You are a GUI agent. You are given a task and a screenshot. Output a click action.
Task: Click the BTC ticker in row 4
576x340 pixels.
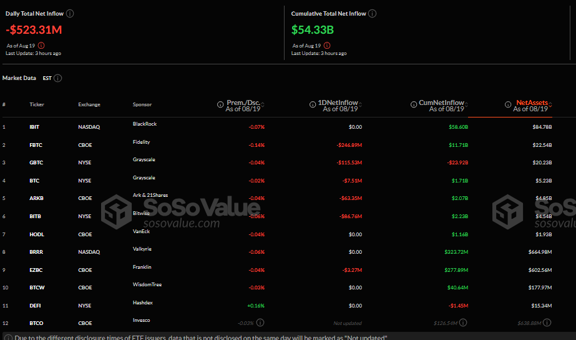(x=34, y=180)
